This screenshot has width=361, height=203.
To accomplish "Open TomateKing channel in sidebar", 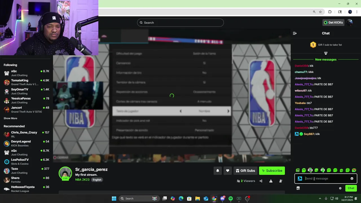I will coord(27,82).
